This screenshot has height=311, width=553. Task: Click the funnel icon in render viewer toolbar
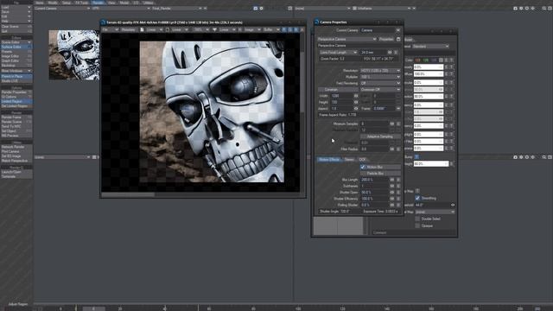[x=214, y=30]
